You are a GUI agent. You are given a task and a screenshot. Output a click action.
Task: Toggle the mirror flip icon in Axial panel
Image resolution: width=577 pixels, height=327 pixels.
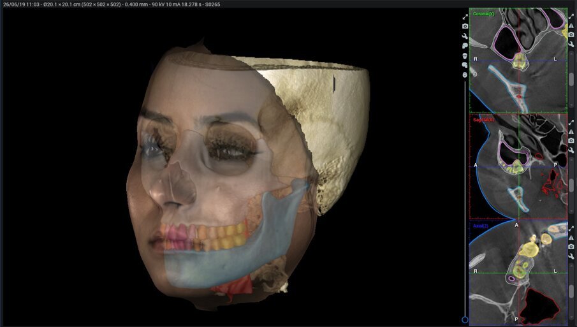[571, 237]
